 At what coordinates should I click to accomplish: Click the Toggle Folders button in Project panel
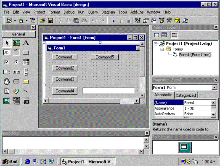pos(175,35)
